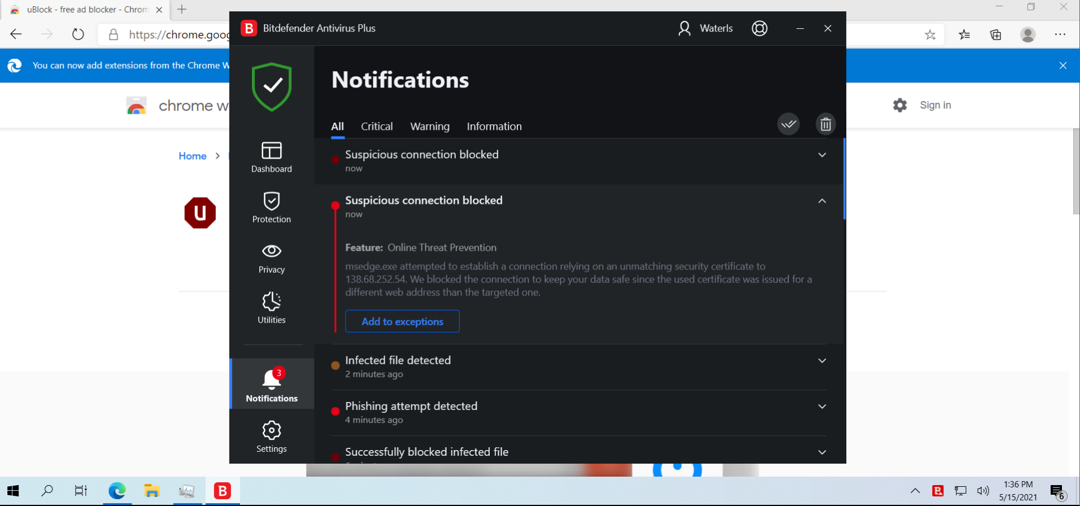Image resolution: width=1080 pixels, height=506 pixels.
Task: Open Edge collections
Action: coord(996,35)
